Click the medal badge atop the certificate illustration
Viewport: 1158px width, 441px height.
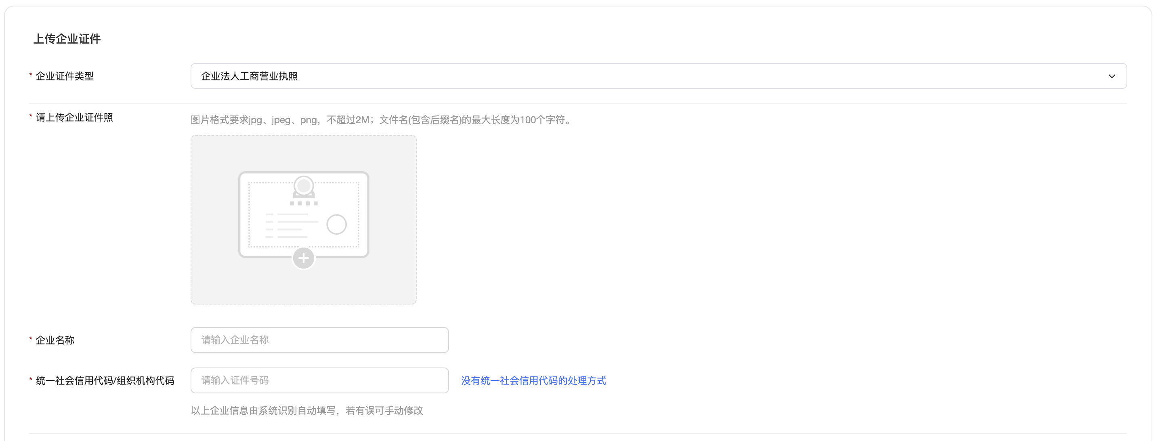304,187
